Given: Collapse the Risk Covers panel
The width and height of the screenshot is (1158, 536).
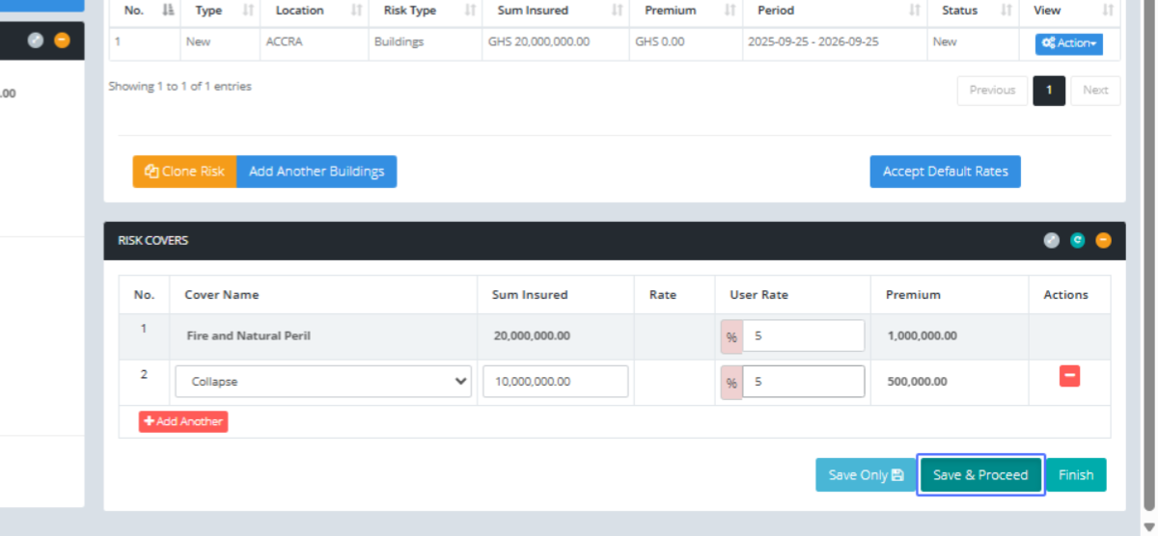Looking at the screenshot, I should [x=1103, y=241].
